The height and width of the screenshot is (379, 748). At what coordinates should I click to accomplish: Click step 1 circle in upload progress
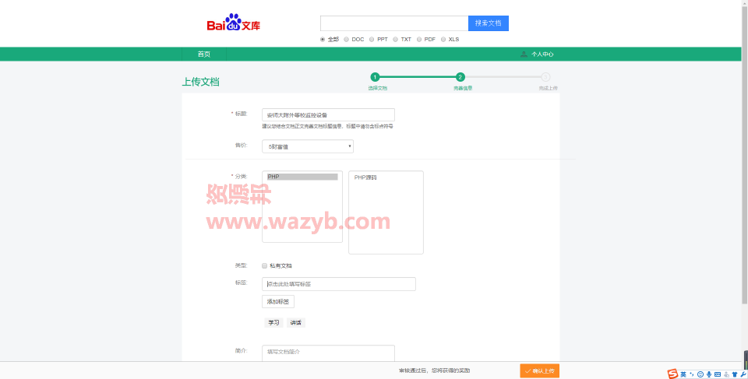[375, 77]
